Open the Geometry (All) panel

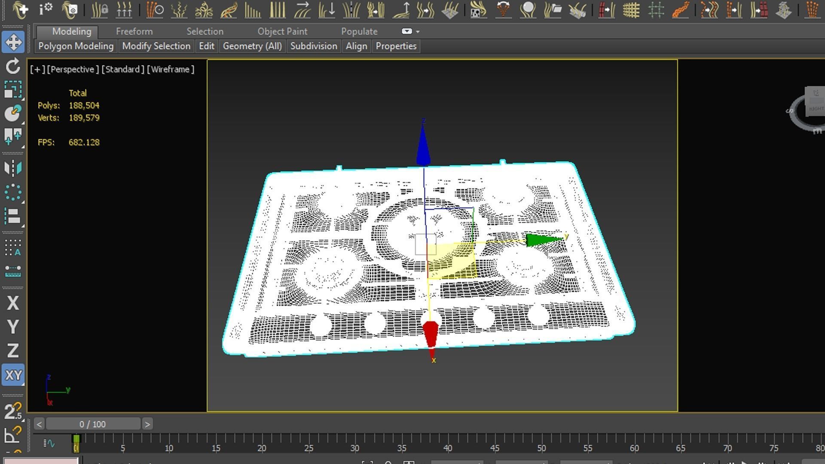pos(252,46)
